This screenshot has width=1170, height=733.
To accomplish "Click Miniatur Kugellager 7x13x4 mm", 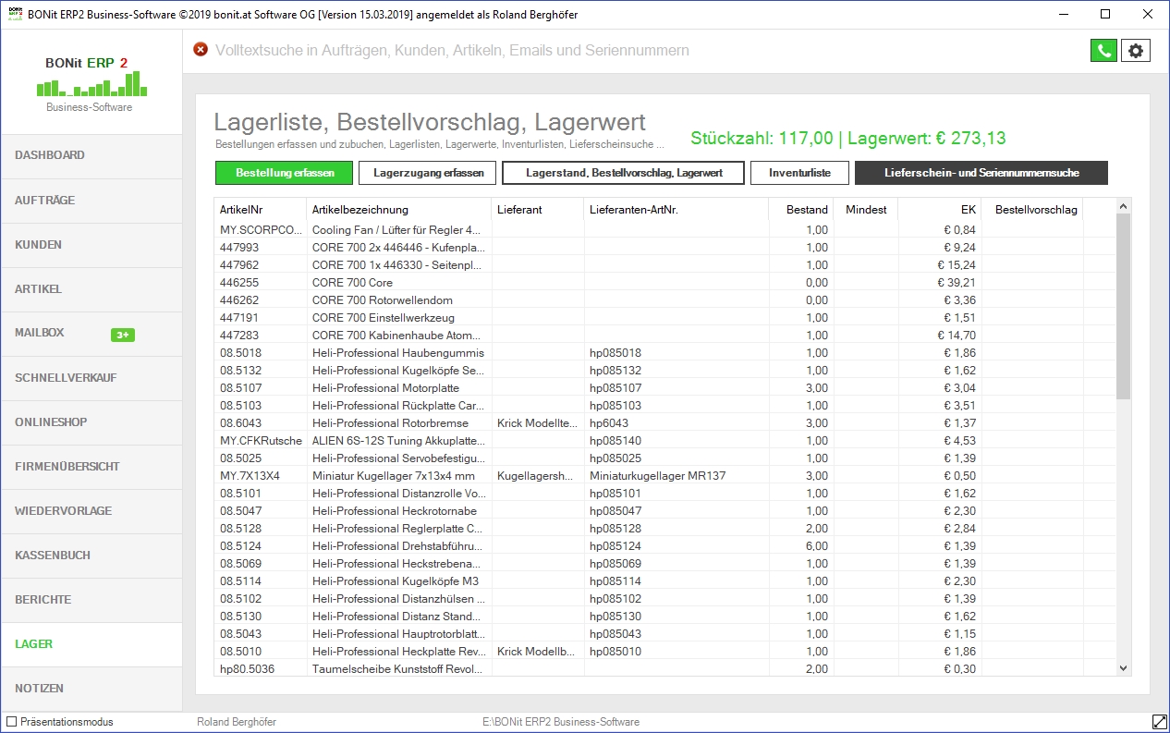I will (393, 475).
